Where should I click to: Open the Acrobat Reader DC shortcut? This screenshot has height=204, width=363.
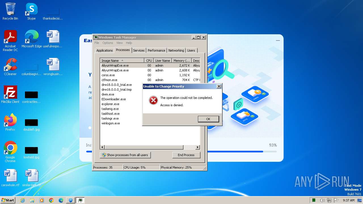point(10,41)
